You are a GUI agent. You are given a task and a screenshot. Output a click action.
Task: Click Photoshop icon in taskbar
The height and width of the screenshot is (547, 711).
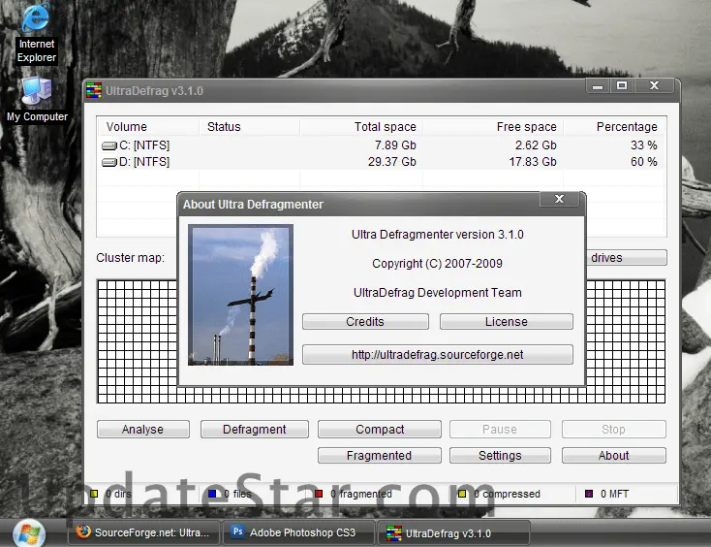[x=237, y=531]
